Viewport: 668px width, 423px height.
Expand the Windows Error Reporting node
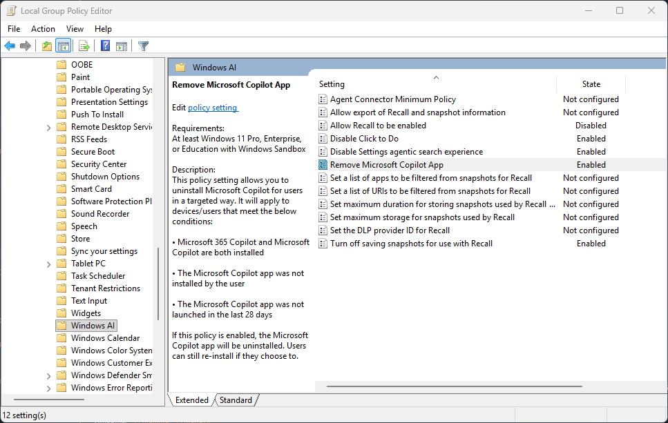(x=48, y=388)
